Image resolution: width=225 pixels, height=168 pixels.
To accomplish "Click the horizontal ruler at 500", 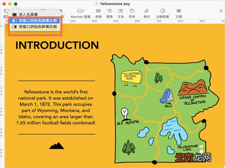I will pos(116,21).
